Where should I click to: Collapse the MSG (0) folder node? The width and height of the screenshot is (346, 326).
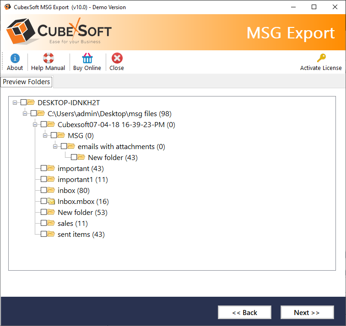tap(46, 135)
